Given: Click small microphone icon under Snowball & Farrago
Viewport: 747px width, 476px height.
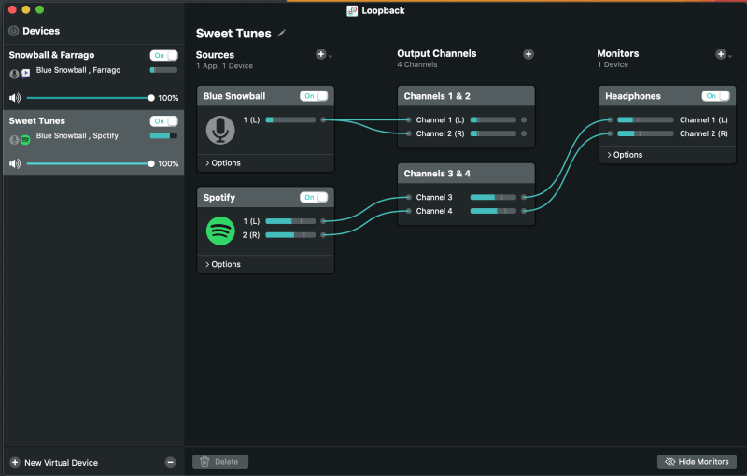Looking at the screenshot, I should [14, 74].
